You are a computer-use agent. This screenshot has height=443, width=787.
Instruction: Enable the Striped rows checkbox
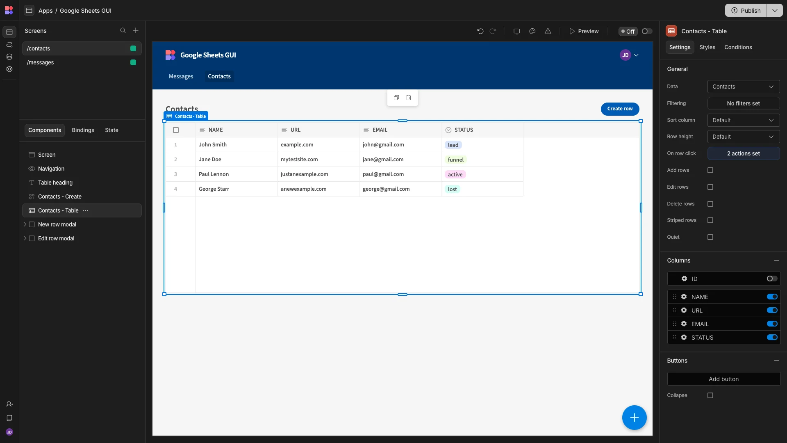(710, 220)
